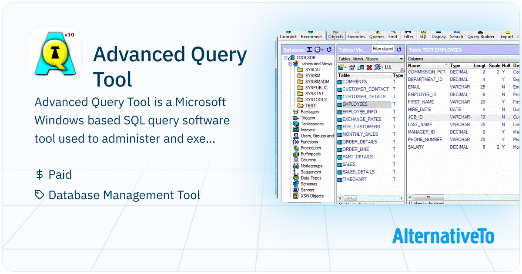Open Favorites in the toolbar
522x274 pixels.
tap(356, 36)
